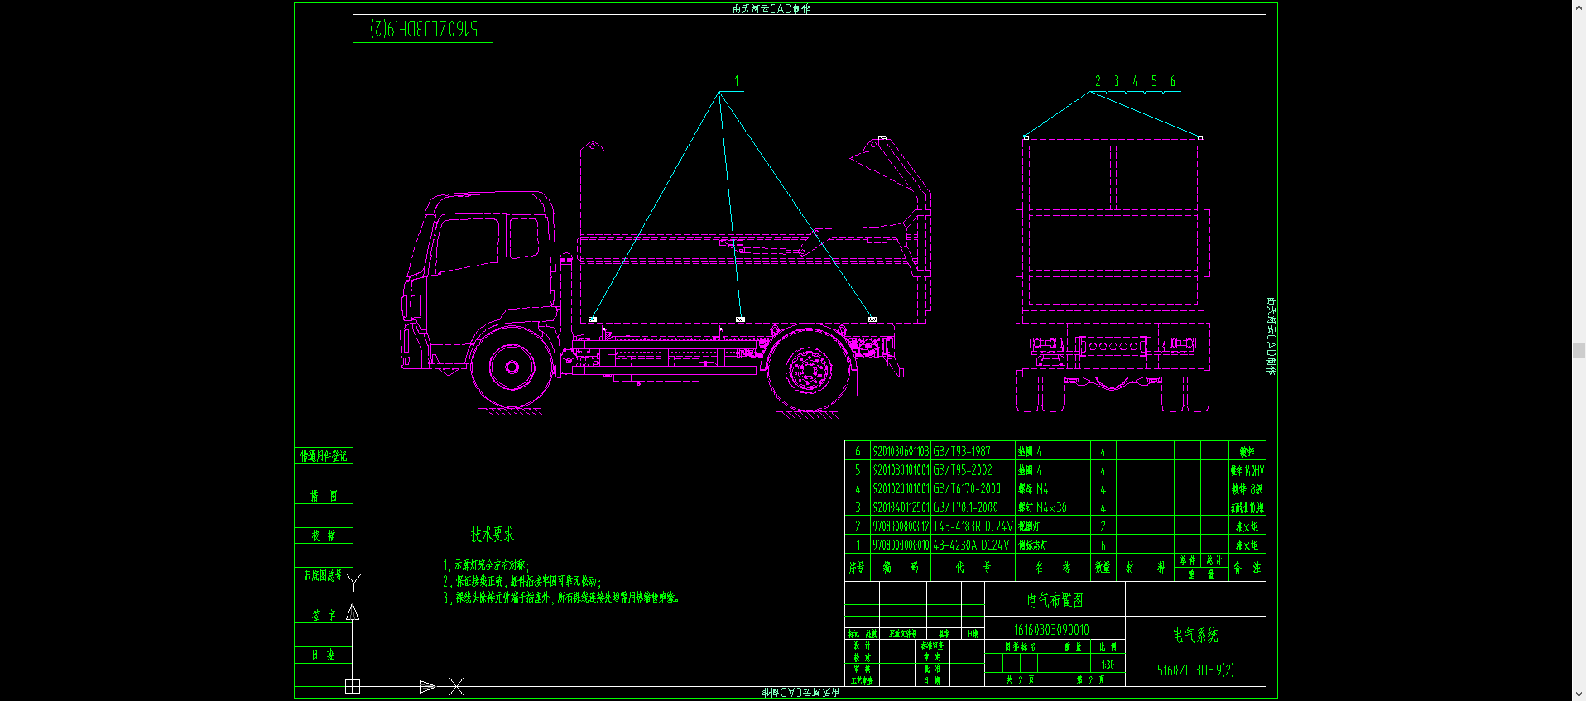Click the scrollbar down arrow
The width and height of the screenshot is (1586, 701).
[x=1579, y=694]
